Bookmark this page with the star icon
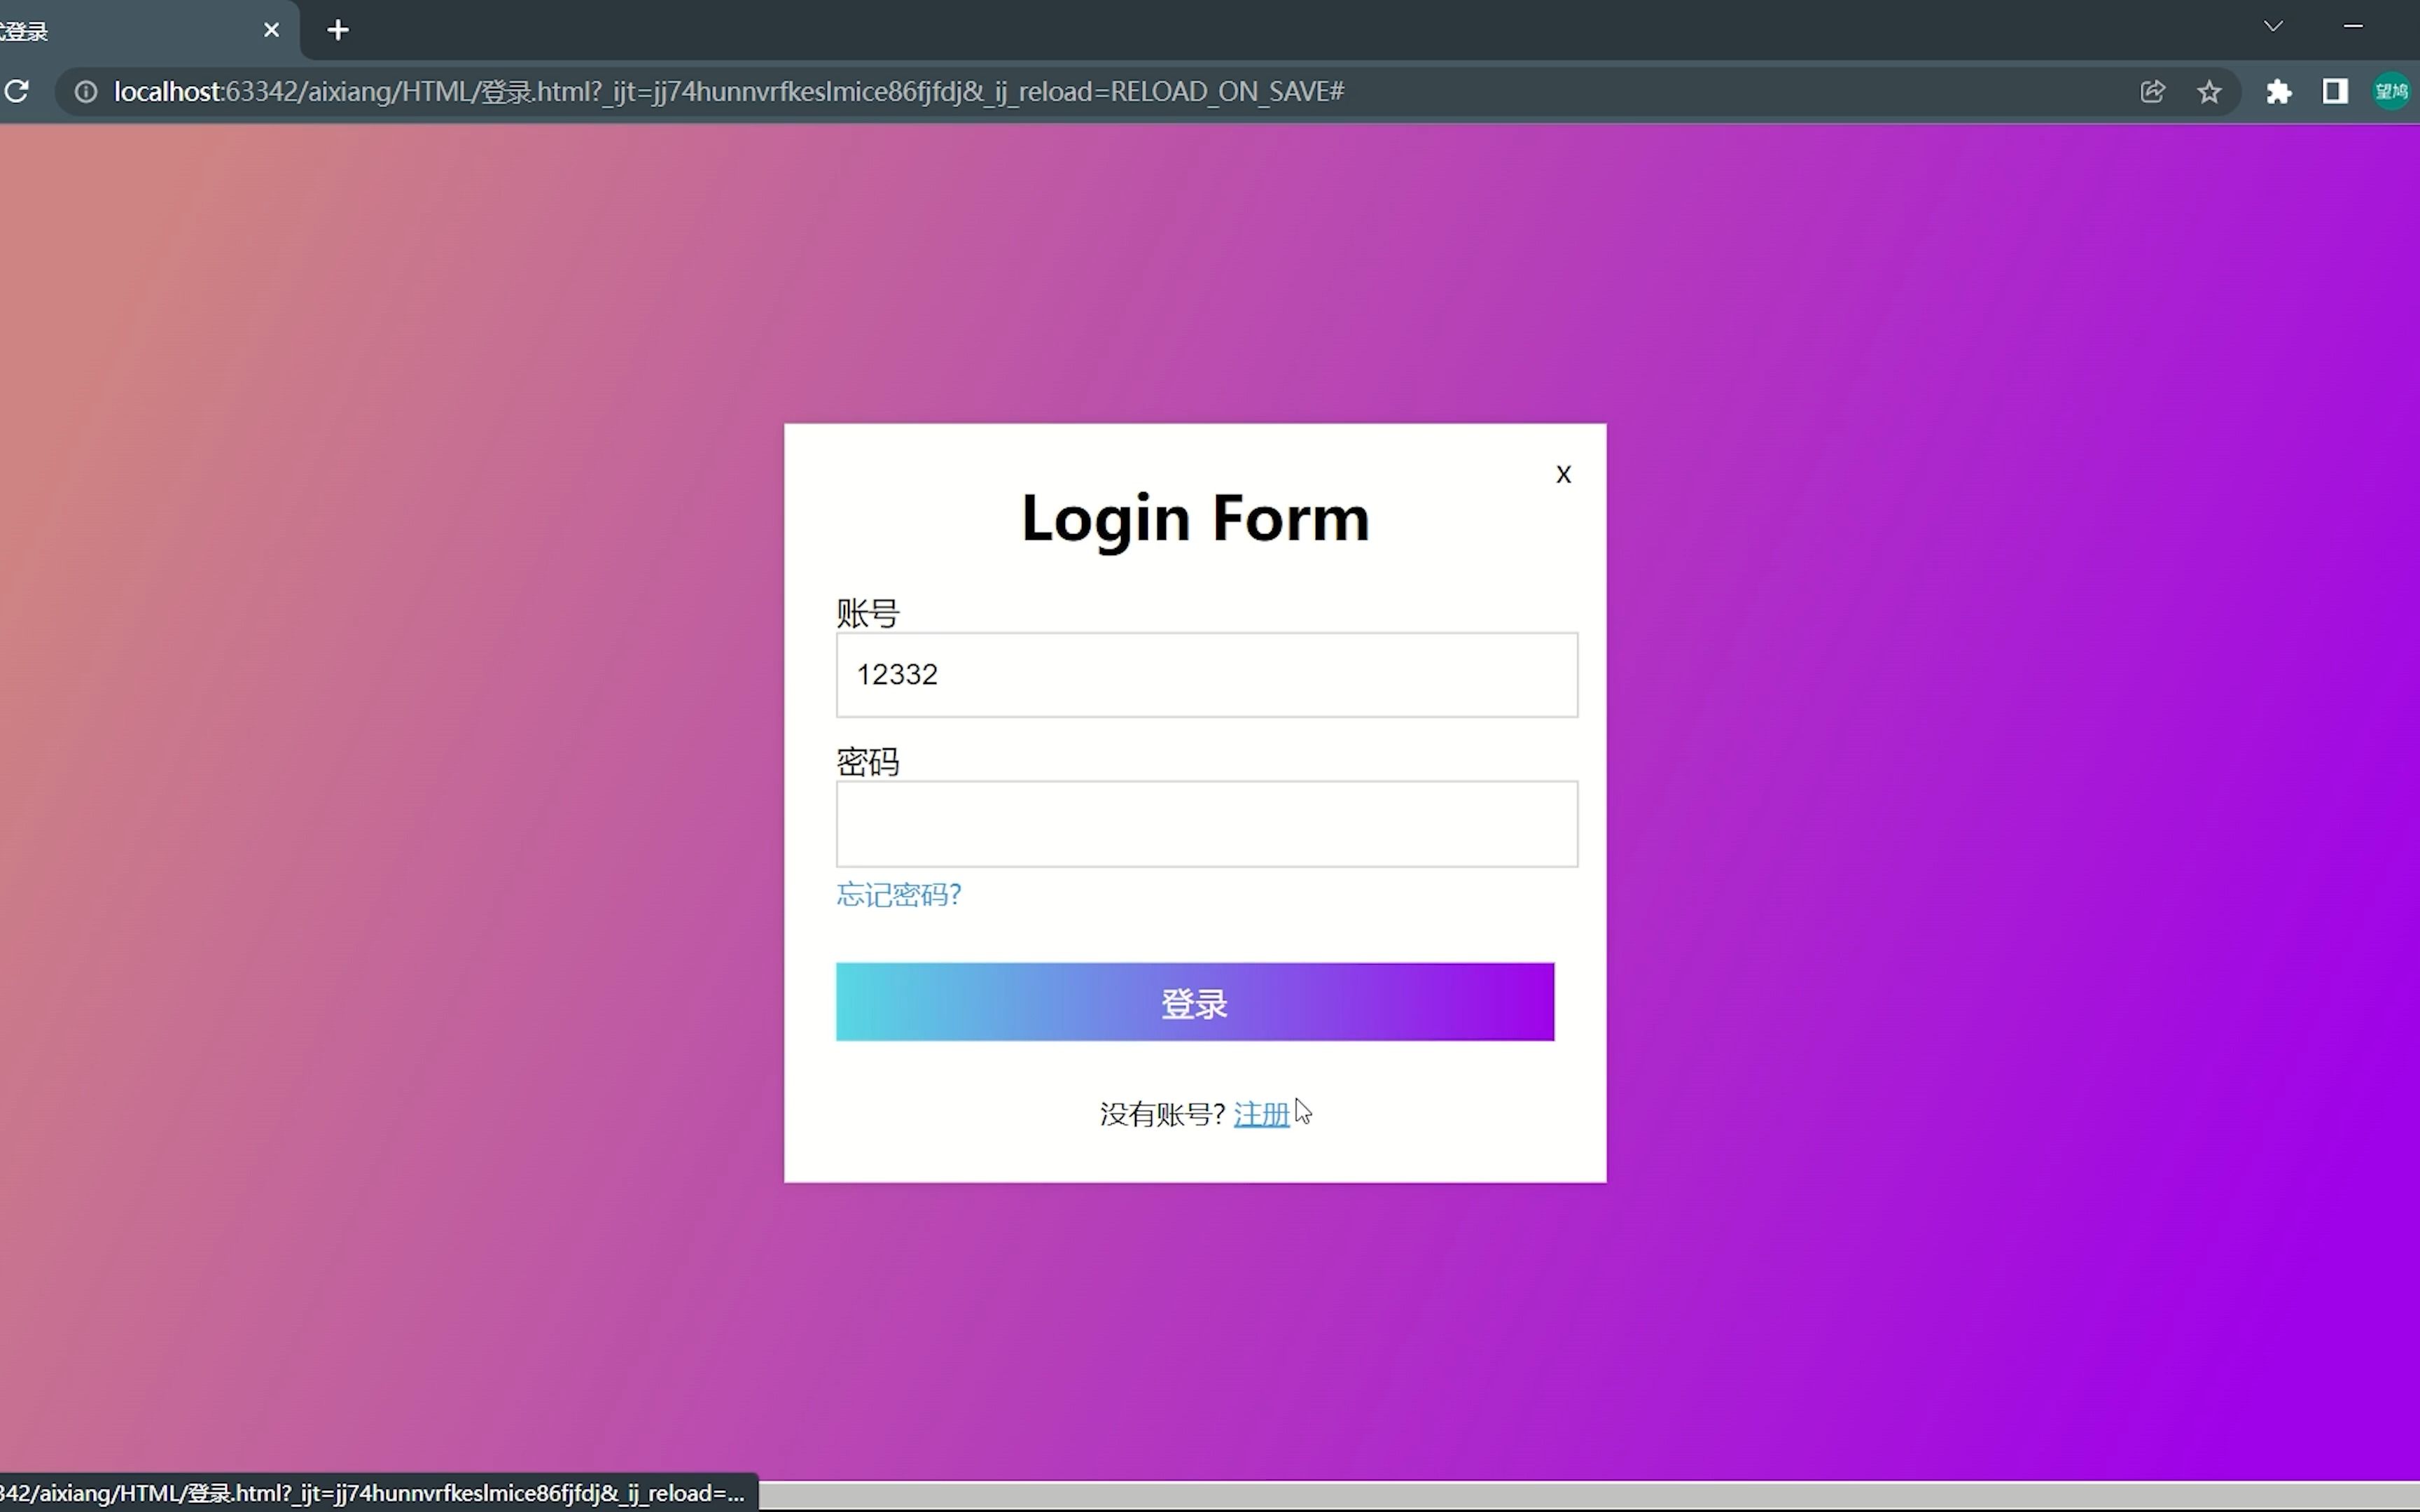2420x1512 pixels. 2209,92
